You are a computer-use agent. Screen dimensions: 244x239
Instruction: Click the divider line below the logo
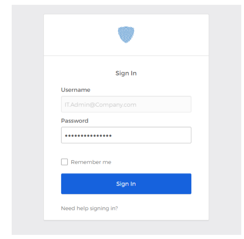[x=126, y=56]
